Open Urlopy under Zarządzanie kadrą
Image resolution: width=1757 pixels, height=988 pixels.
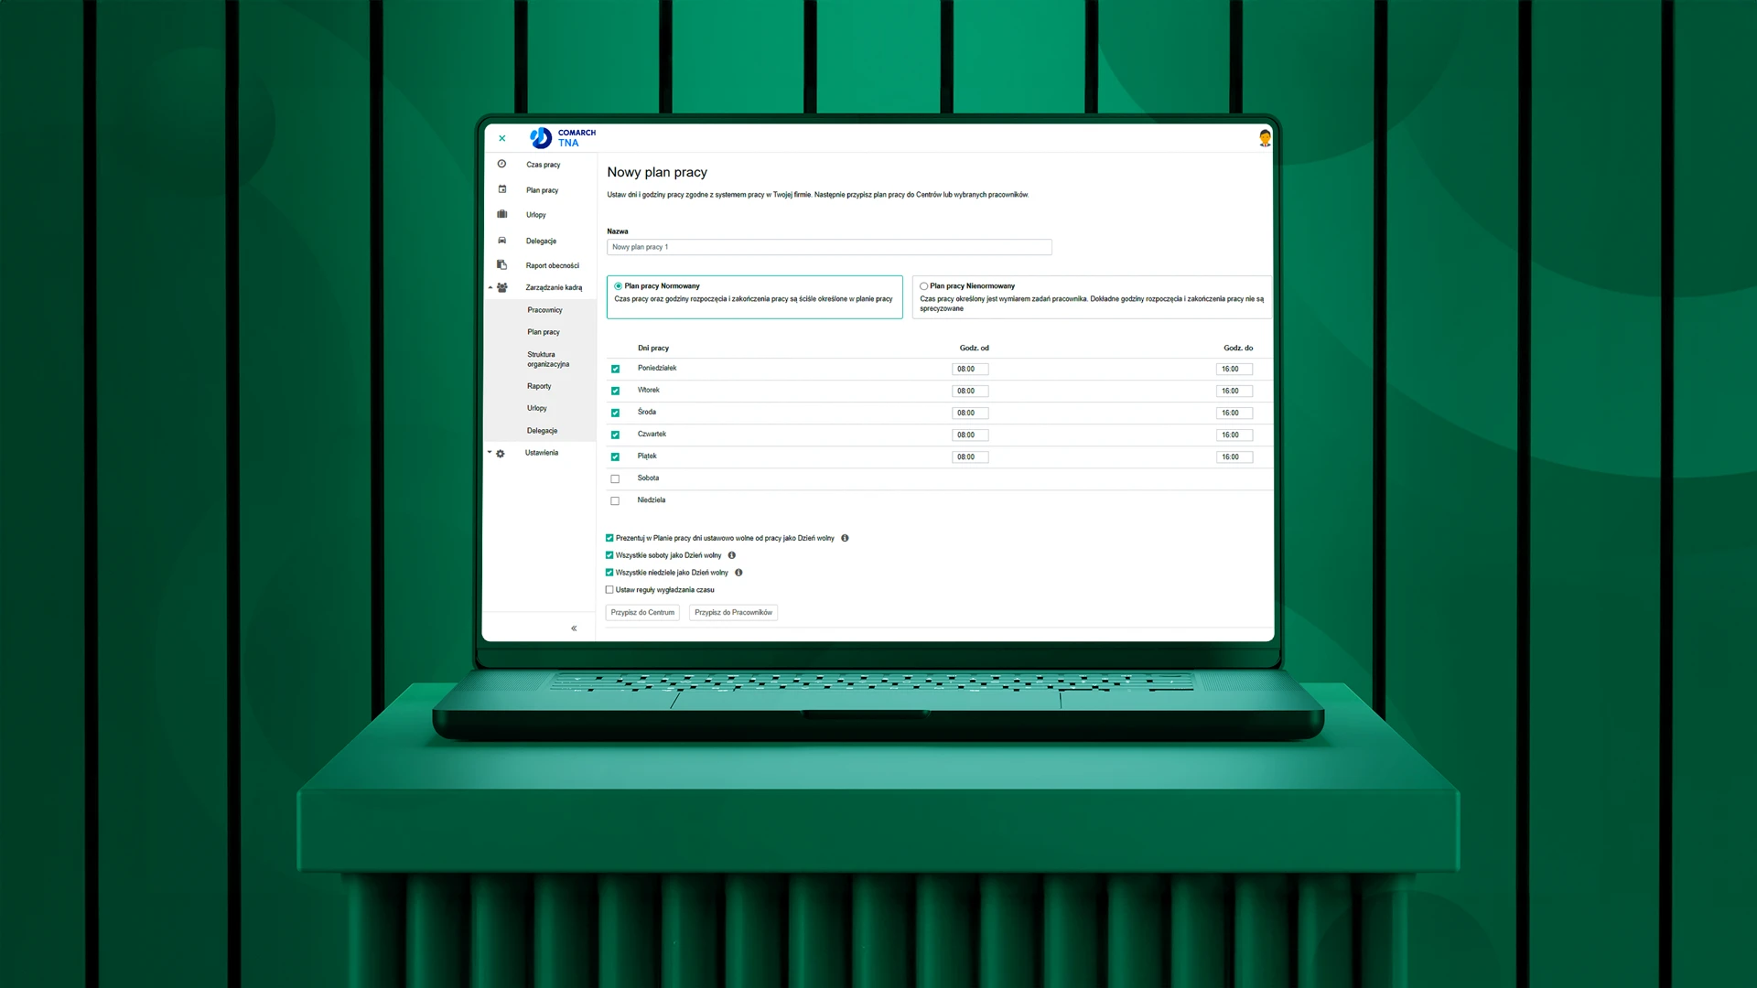(536, 408)
